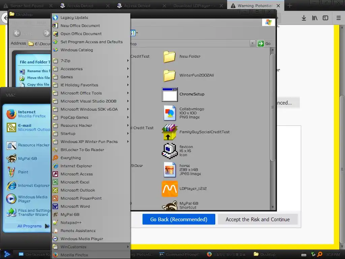Launch Mozilla Firefox at bottom of programs list
The image size is (345, 259).
click(91, 255)
